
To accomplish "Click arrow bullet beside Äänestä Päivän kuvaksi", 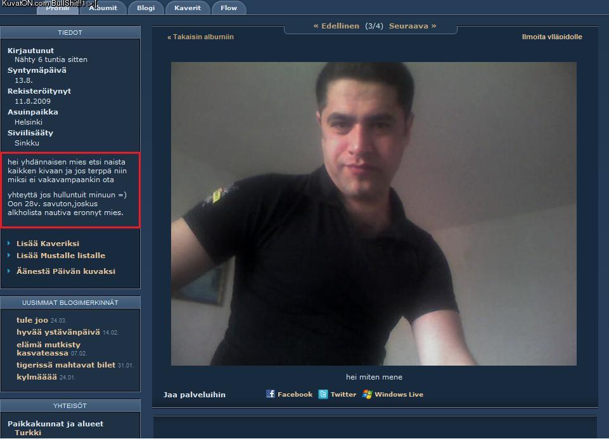I will point(9,271).
